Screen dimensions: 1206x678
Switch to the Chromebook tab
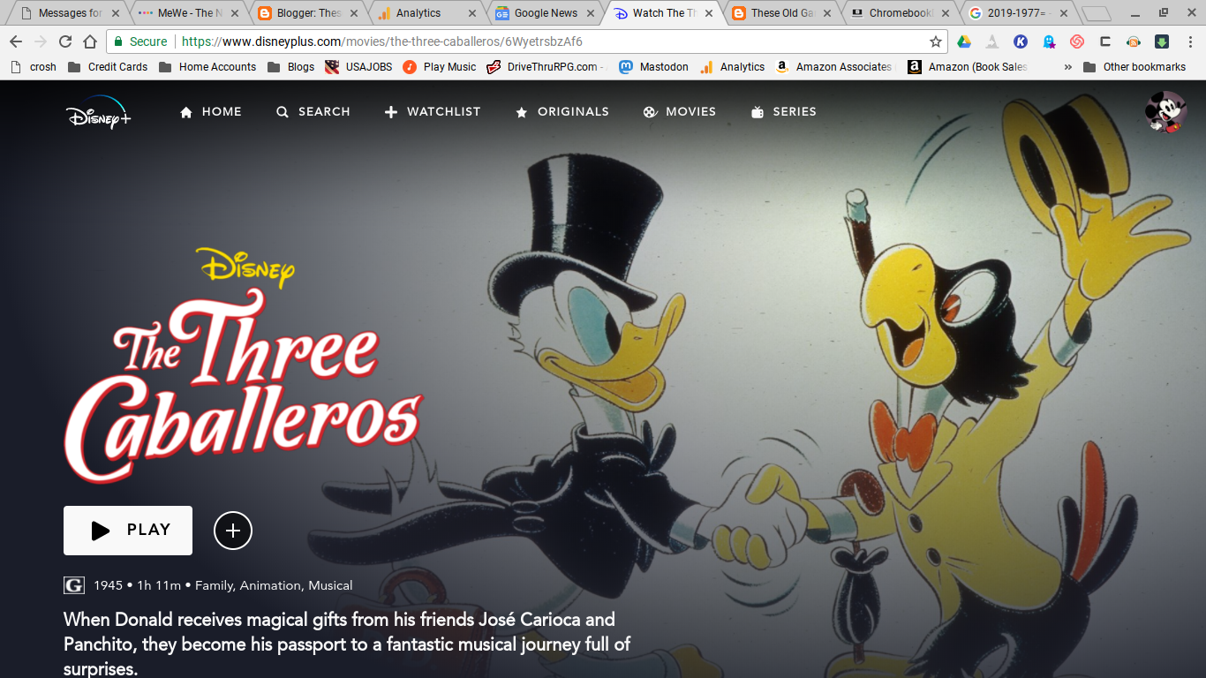[x=900, y=13]
